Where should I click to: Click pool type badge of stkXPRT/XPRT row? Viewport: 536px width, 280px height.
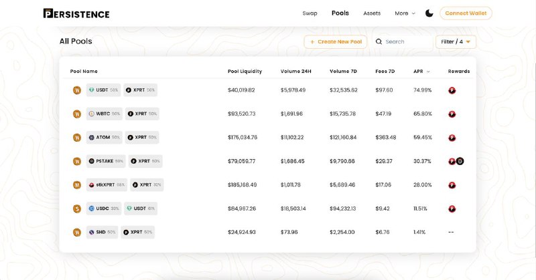click(x=77, y=185)
